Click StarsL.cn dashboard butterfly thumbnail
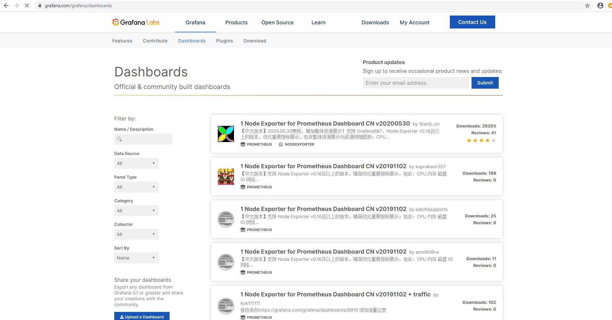 coord(226,134)
